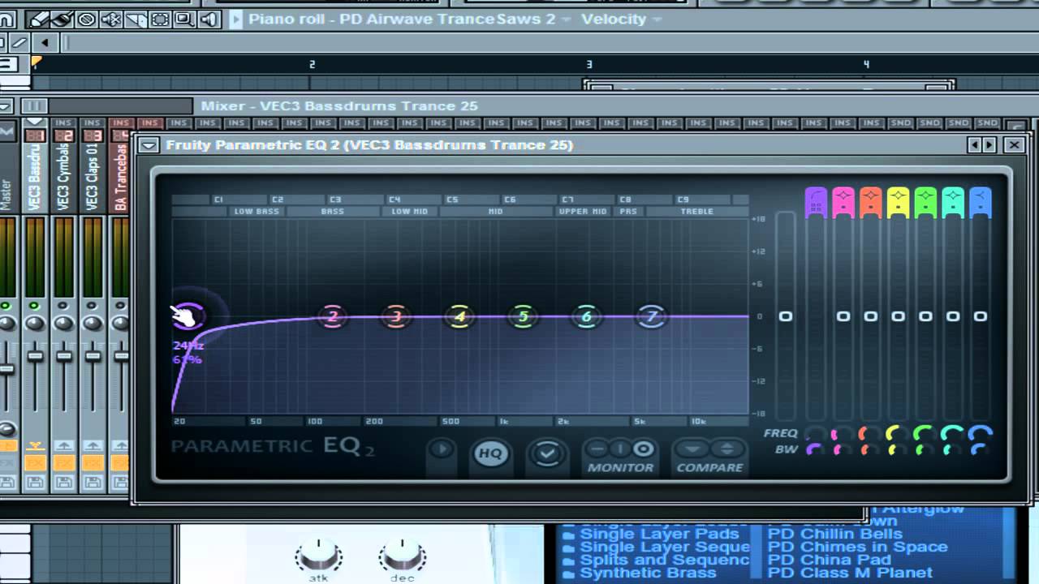
Task: Click the arrow button left of HQ
Action: pos(442,450)
